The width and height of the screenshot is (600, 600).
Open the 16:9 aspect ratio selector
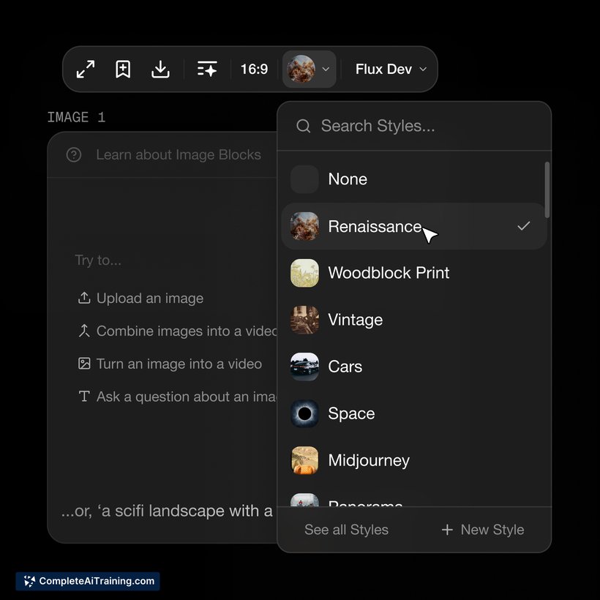pyautogui.click(x=254, y=70)
